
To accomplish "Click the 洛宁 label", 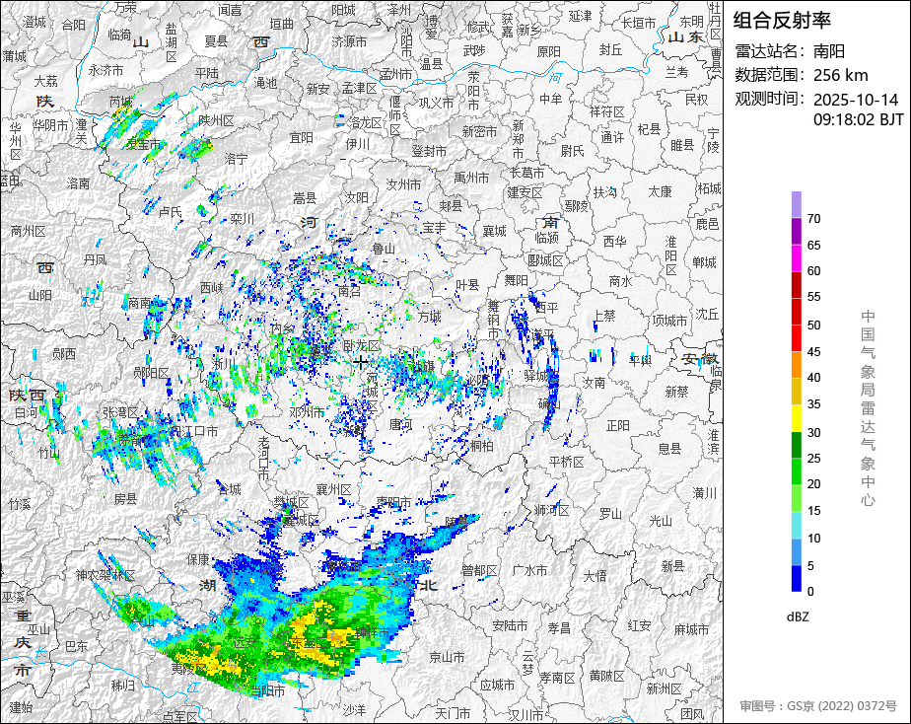I will pyautogui.click(x=236, y=159).
